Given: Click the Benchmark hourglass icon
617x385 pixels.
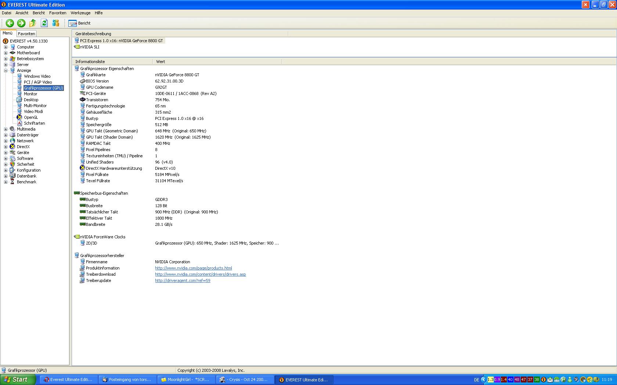Looking at the screenshot, I should [12, 182].
